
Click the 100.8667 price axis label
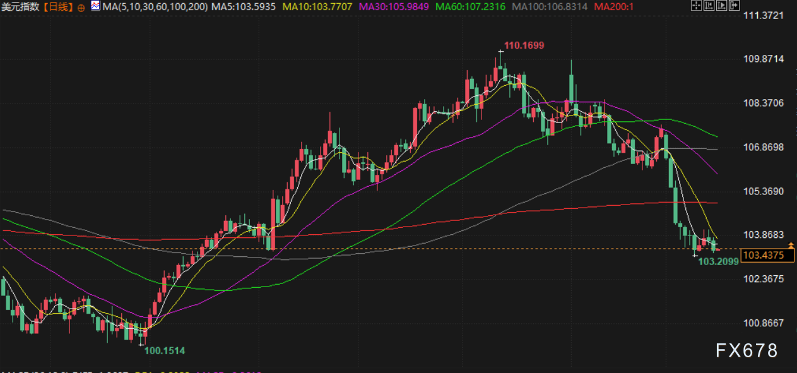764,323
